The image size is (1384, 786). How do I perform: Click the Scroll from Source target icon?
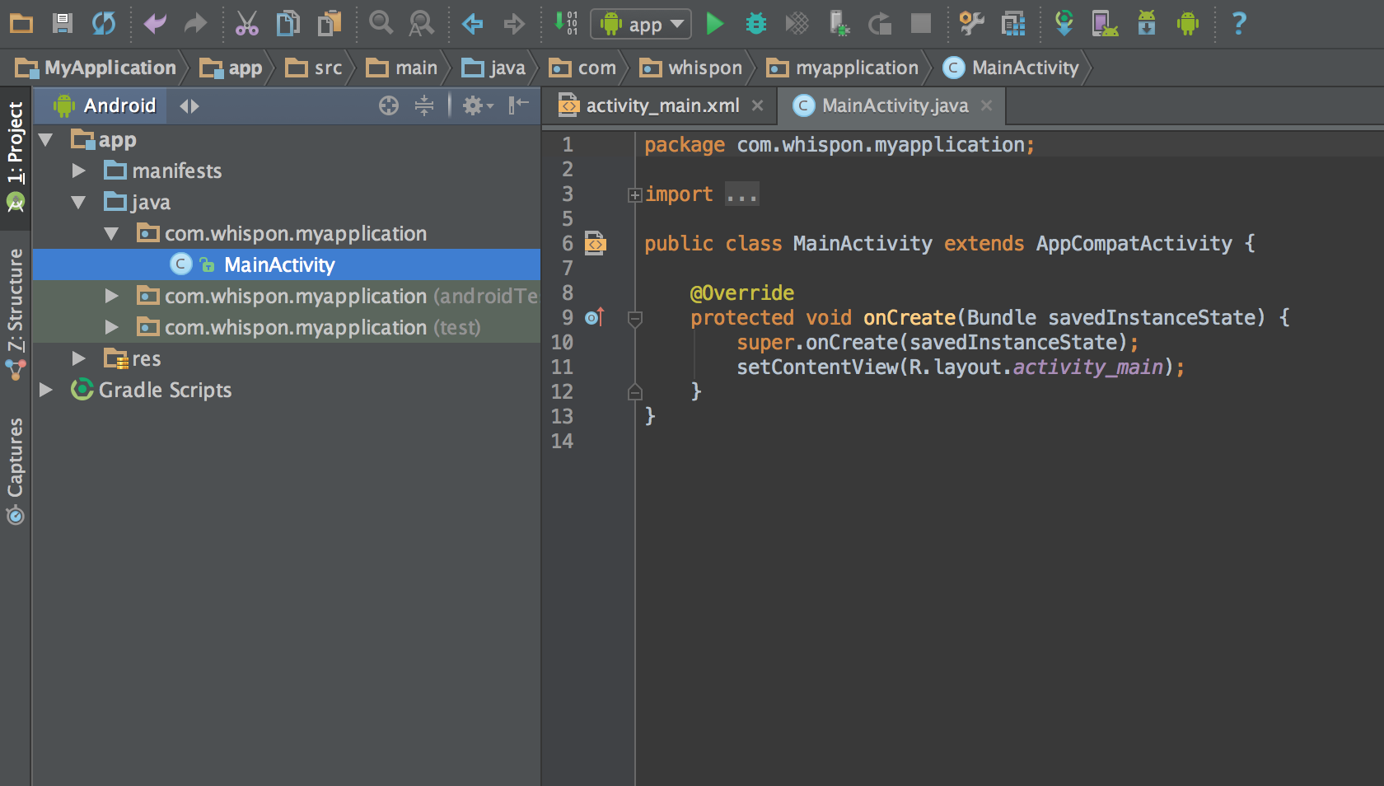point(389,105)
